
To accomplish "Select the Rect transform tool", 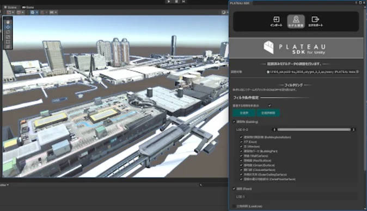I will pos(8,42).
